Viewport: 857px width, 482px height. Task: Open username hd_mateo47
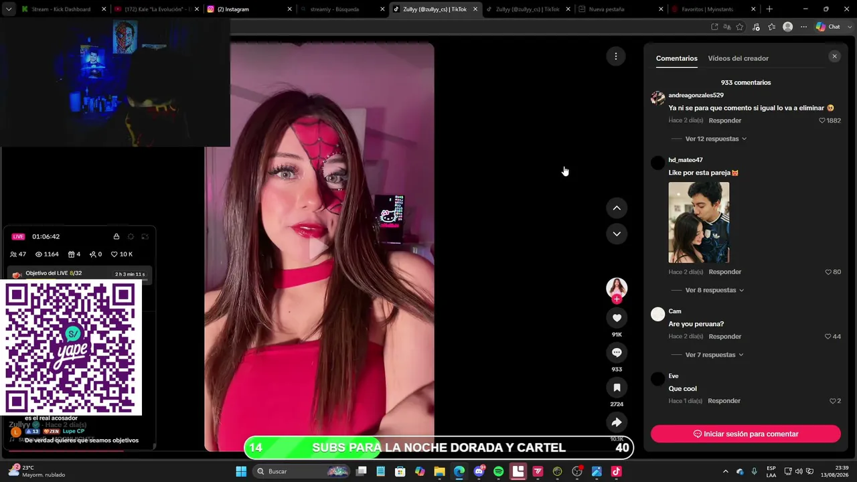[685, 160]
